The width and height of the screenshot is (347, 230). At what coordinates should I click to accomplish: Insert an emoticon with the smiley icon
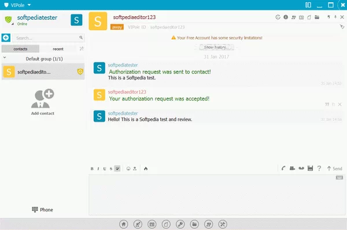point(128,169)
